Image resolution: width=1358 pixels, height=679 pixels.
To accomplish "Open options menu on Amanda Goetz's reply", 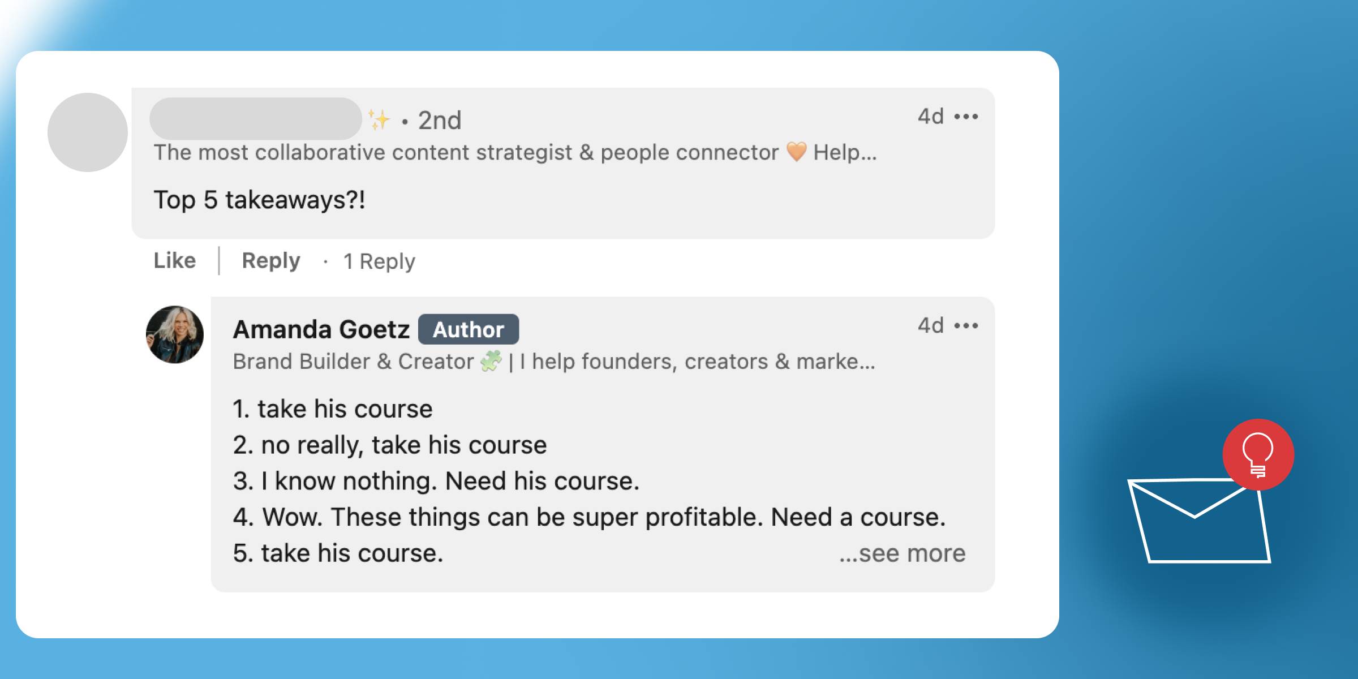I will tap(966, 326).
